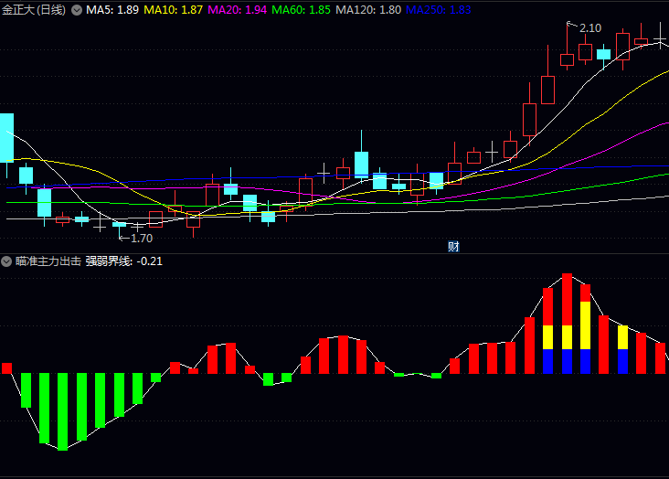Click the 财 financial info marker icon
This screenshot has width=669, height=479.
click(x=452, y=246)
